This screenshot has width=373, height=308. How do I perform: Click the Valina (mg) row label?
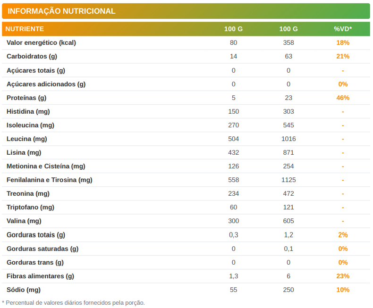24,221
